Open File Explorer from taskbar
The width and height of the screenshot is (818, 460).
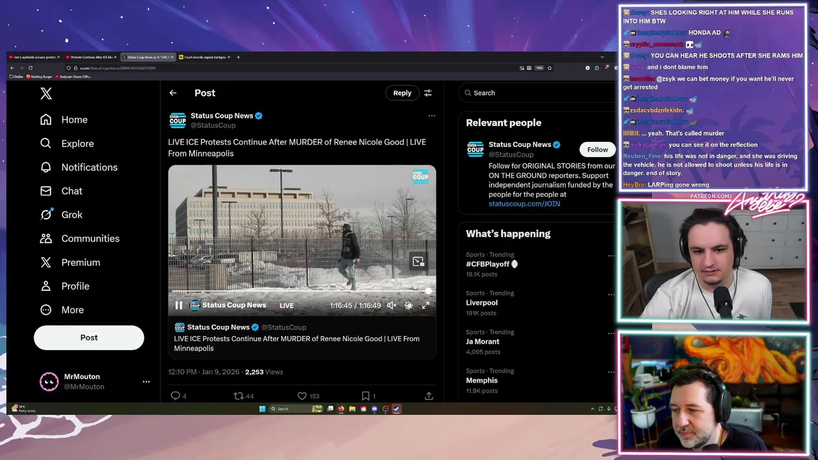(x=352, y=409)
